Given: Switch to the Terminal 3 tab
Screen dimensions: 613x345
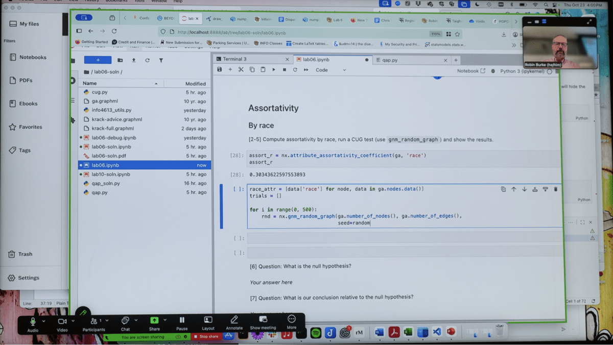Looking at the screenshot, I should 235,59.
